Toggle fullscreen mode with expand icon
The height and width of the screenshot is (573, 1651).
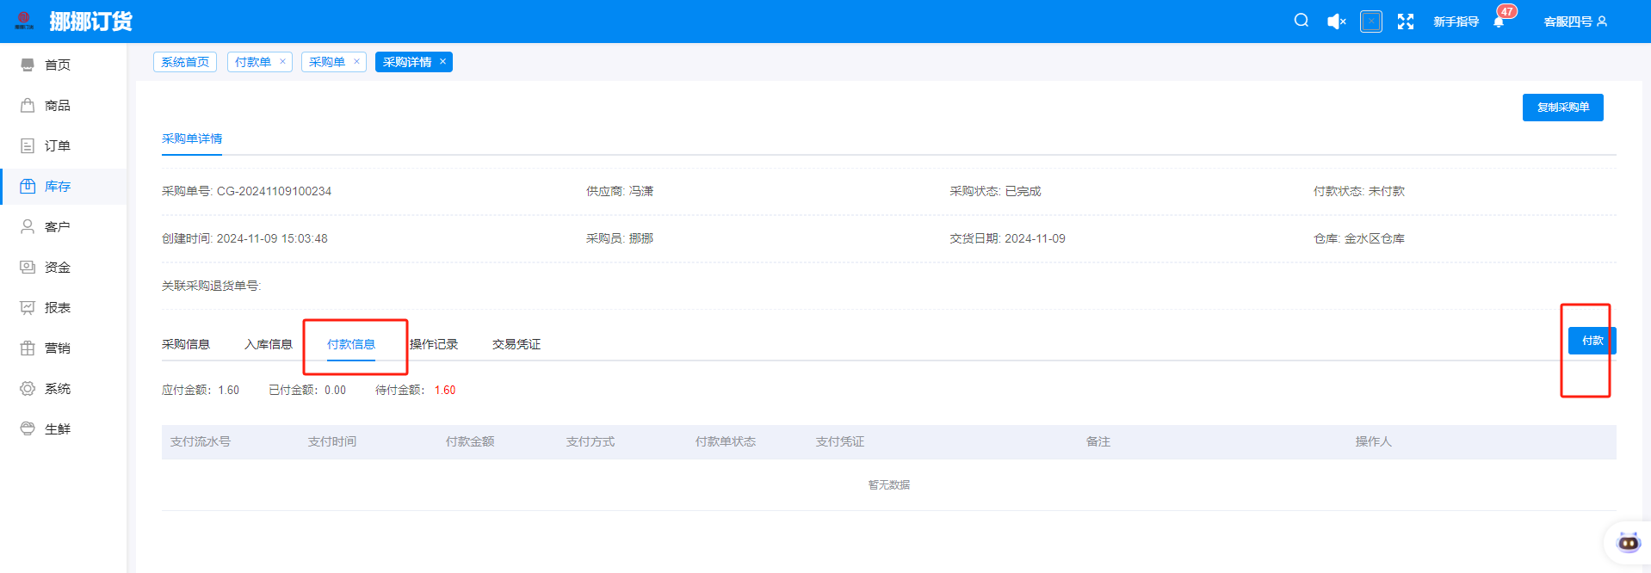coord(1405,22)
